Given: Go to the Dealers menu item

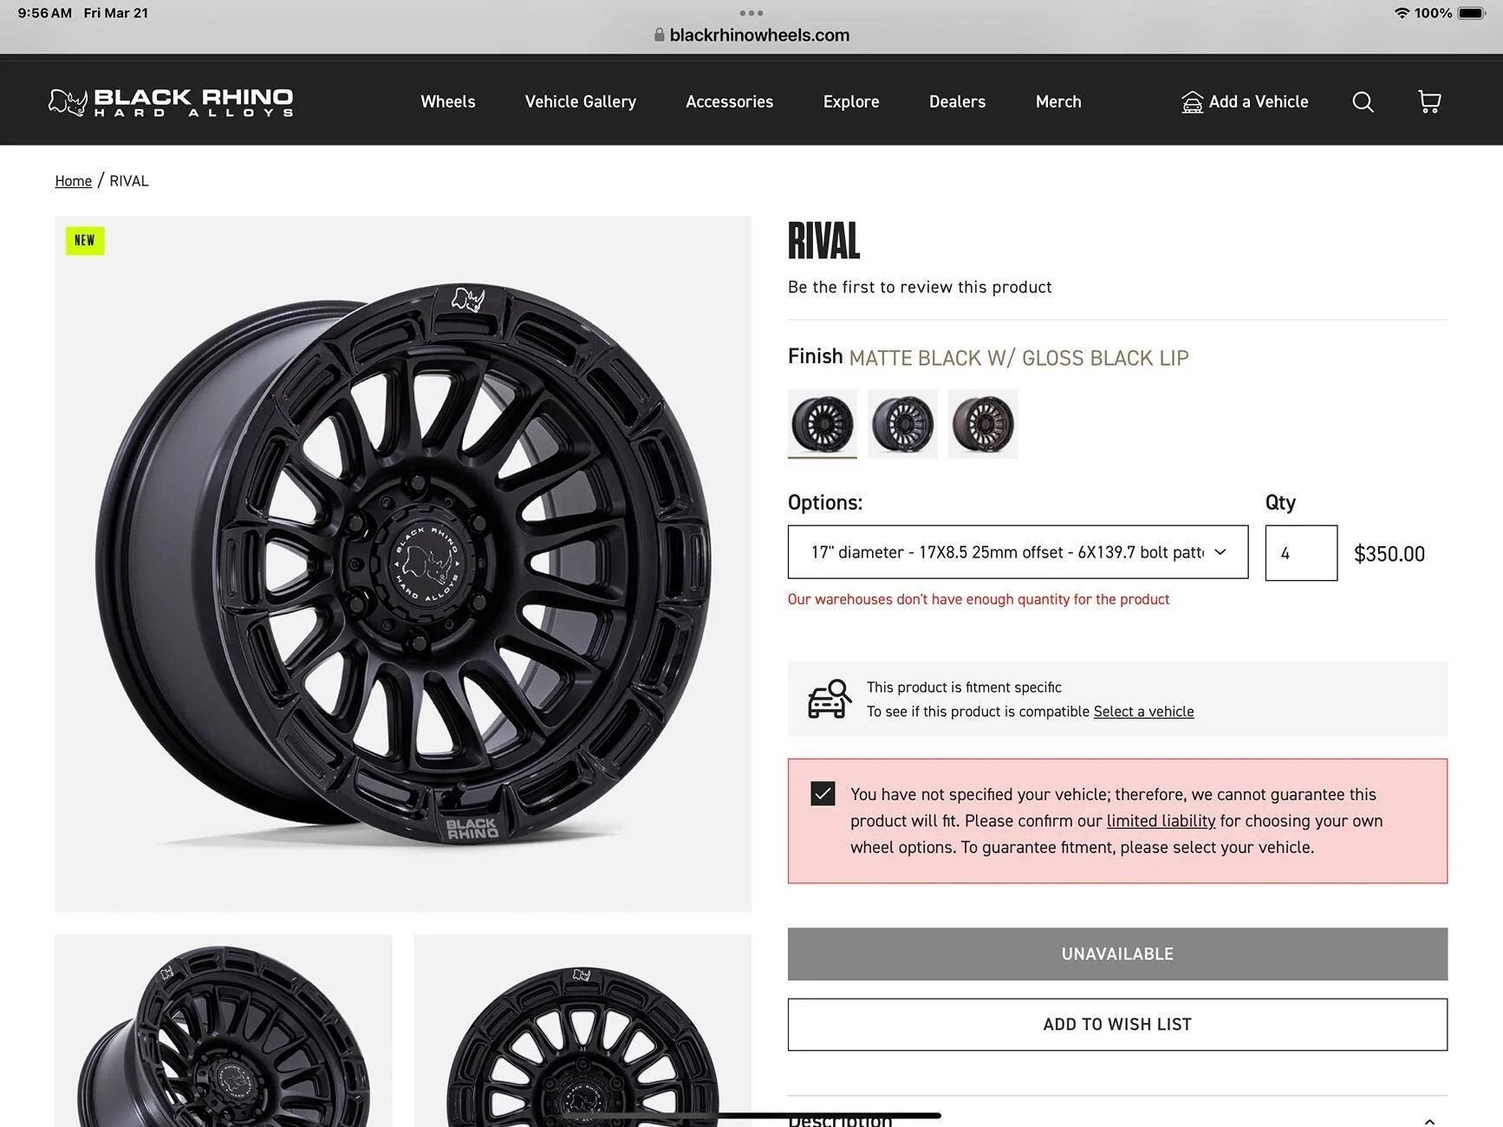Looking at the screenshot, I should pyautogui.click(x=957, y=102).
